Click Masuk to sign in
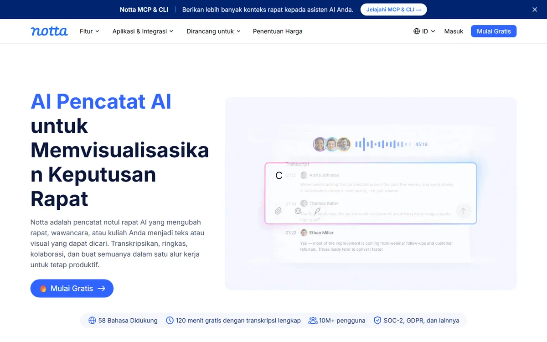 click(x=454, y=31)
